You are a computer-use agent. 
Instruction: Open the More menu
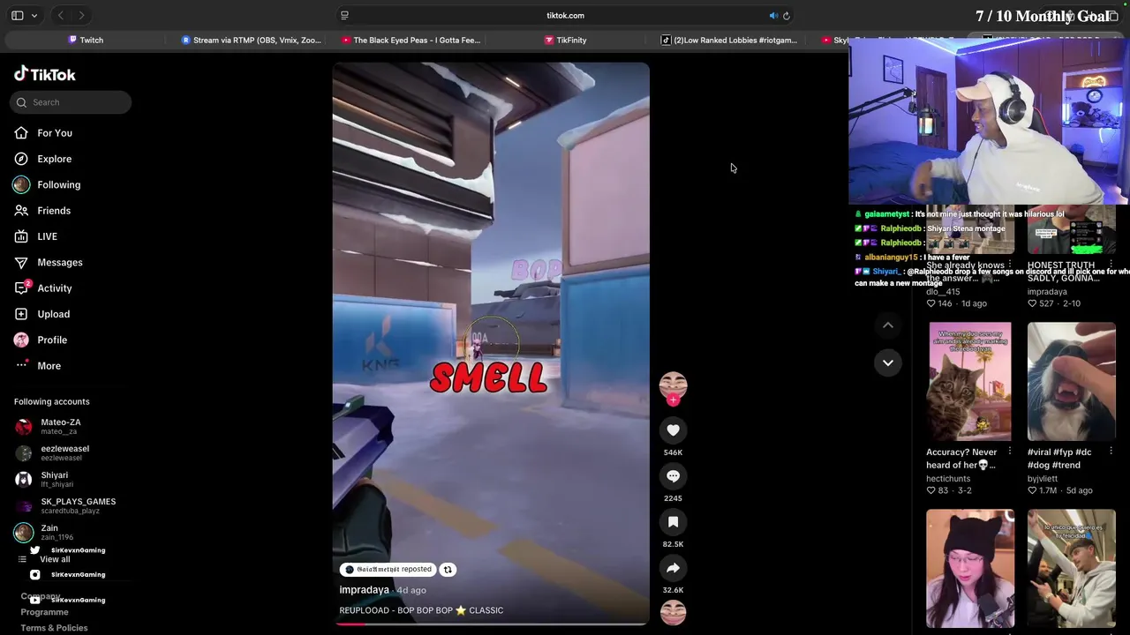coord(49,366)
